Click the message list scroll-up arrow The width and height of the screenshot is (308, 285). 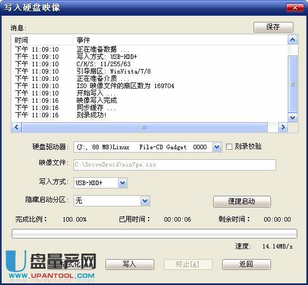pos(292,40)
